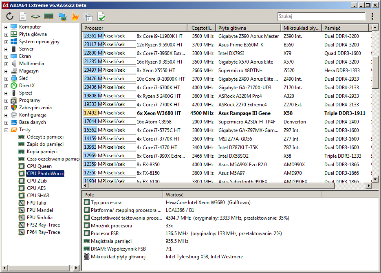Click the video card toolbar icon
381x273 pixels.
62,16
